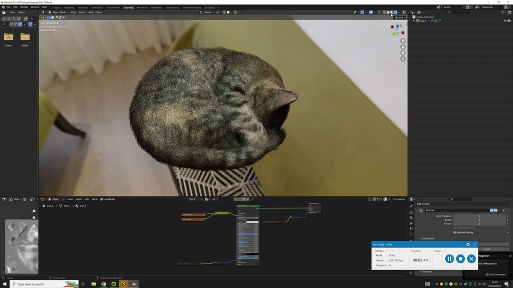Collapse the Multires modifier panel
Image resolution: width=513 pixels, height=288 pixels.
[418, 210]
